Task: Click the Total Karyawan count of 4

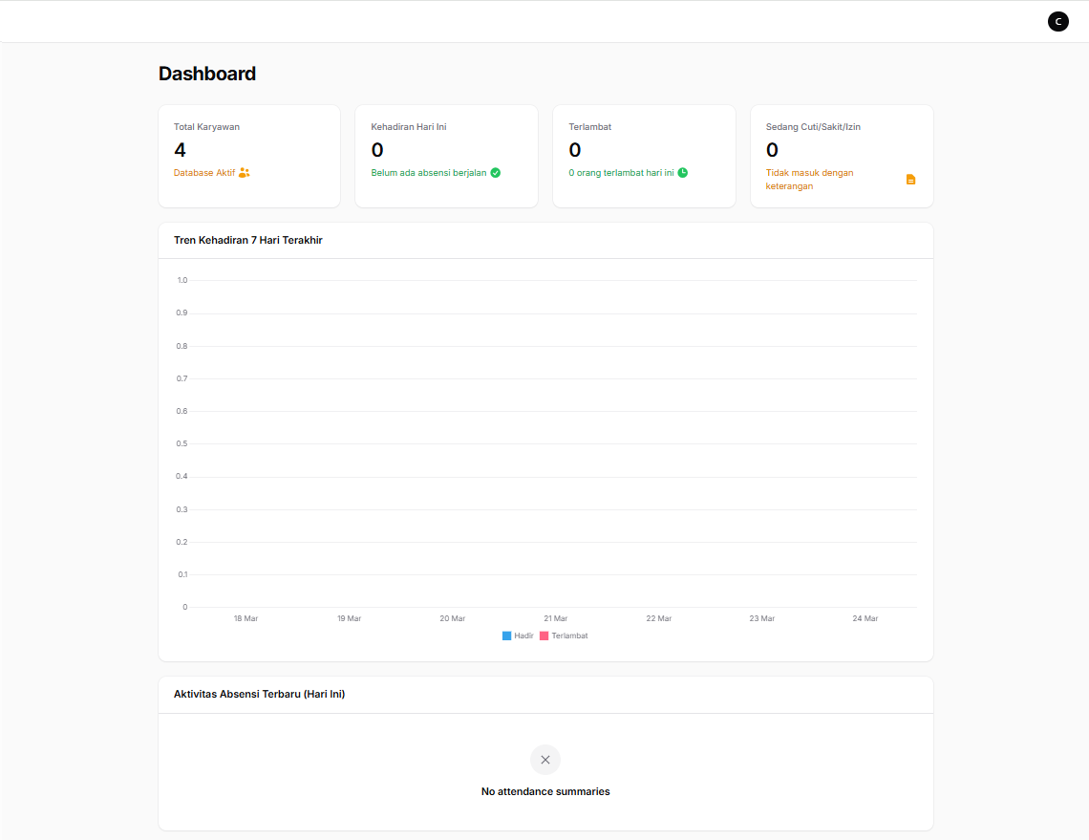Action: tap(180, 149)
